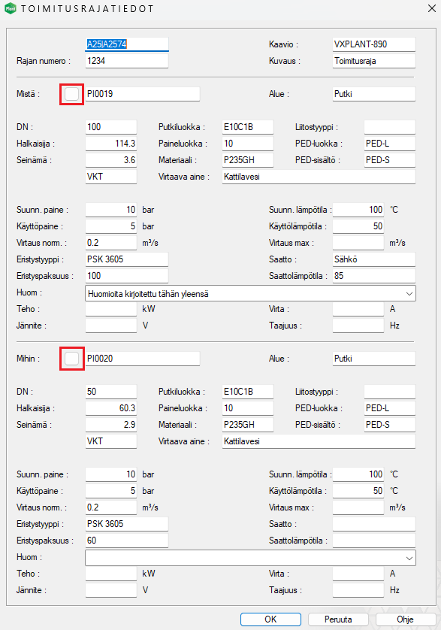The width and height of the screenshot is (441, 630).
Task: Click the empty Jännite field in Mistä section
Action: 111,326
